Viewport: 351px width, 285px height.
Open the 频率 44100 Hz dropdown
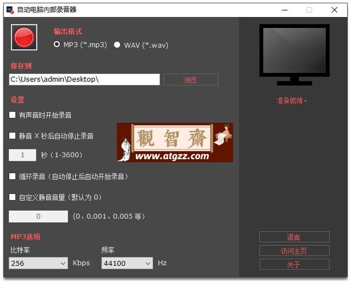coord(127,263)
